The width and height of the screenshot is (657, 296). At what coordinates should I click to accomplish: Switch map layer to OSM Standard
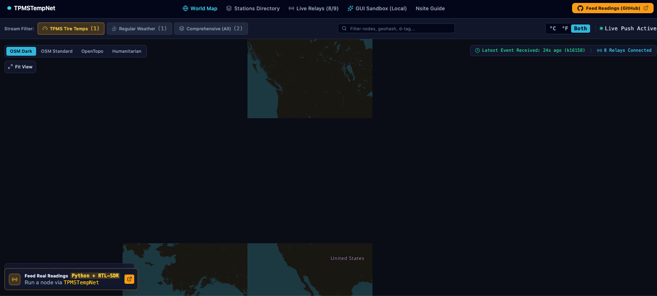pyautogui.click(x=57, y=51)
